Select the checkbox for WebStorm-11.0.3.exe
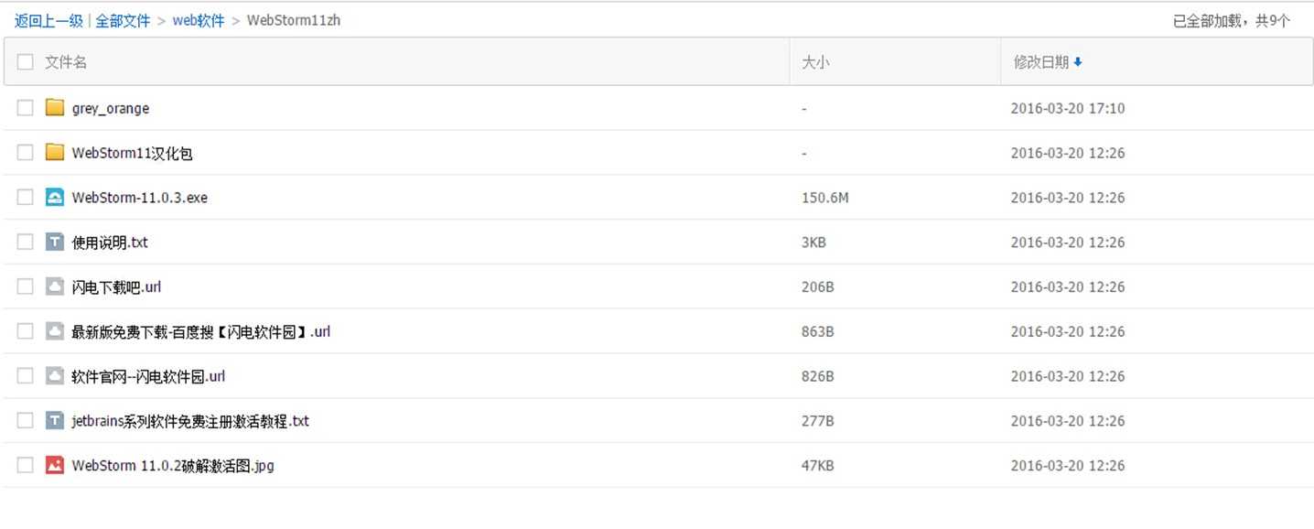Viewport: 1314px width, 529px height. [26, 197]
